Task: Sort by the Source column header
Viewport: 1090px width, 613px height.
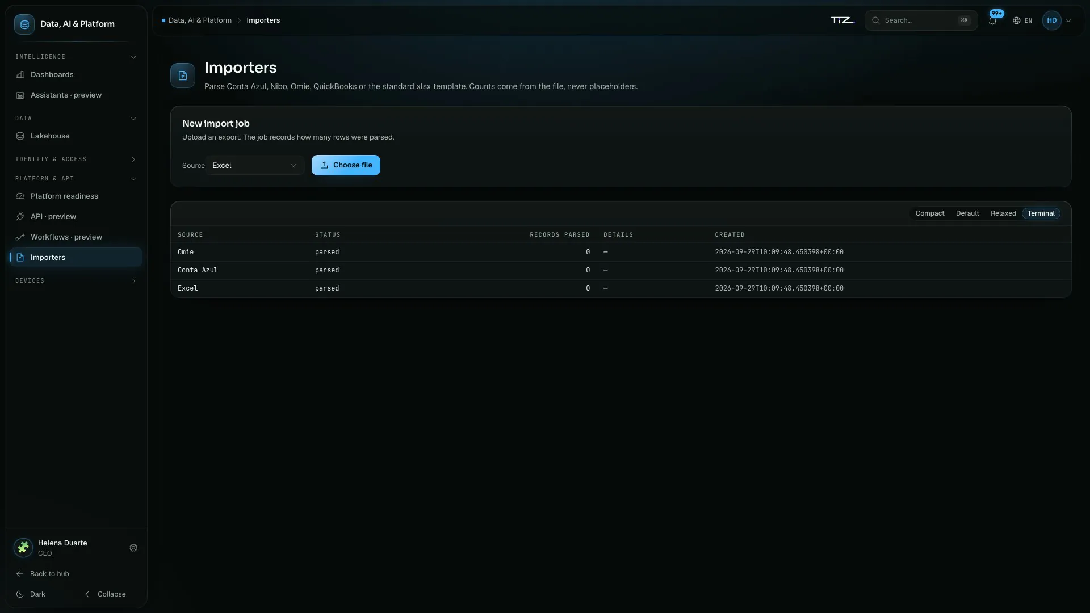Action: [190, 235]
